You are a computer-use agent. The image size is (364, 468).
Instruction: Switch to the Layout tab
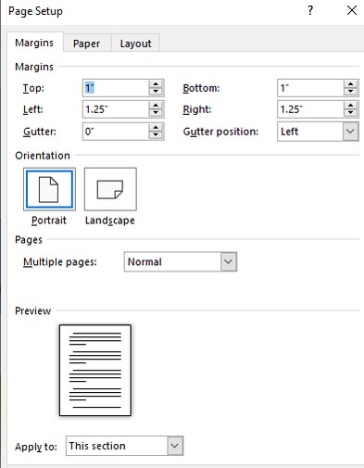[135, 44]
